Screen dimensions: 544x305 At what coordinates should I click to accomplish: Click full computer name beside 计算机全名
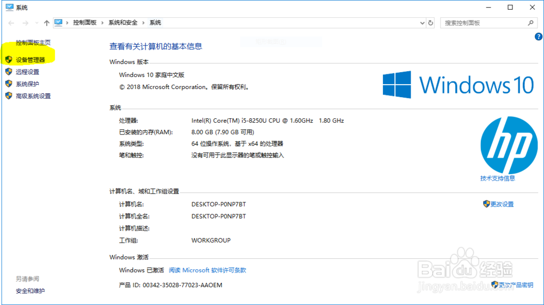coord(219,217)
